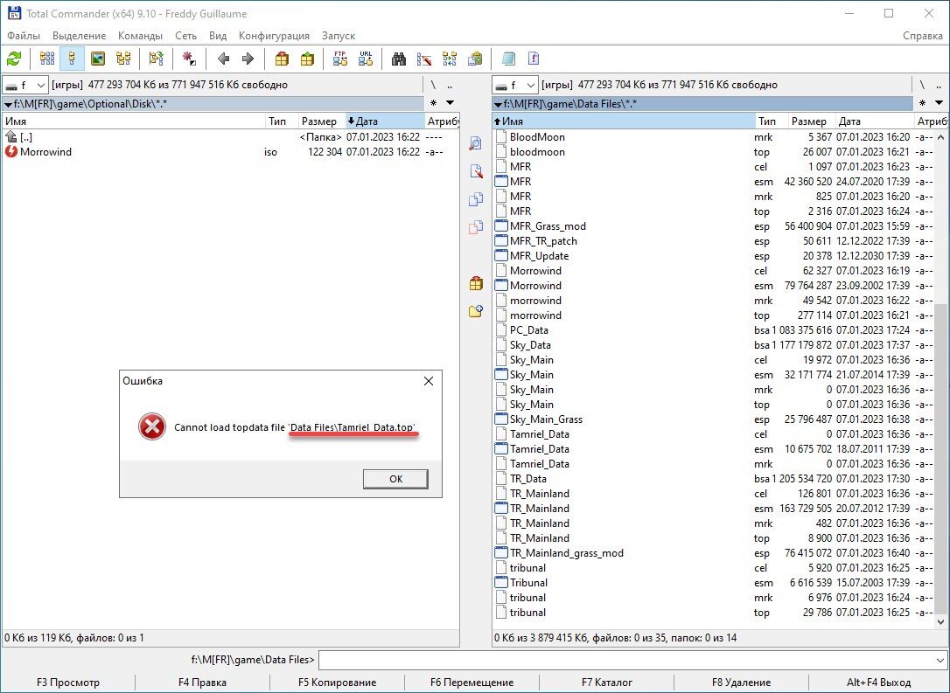Select Tamriel_Data esm file row
This screenshot has width=950, height=693.
pos(714,449)
